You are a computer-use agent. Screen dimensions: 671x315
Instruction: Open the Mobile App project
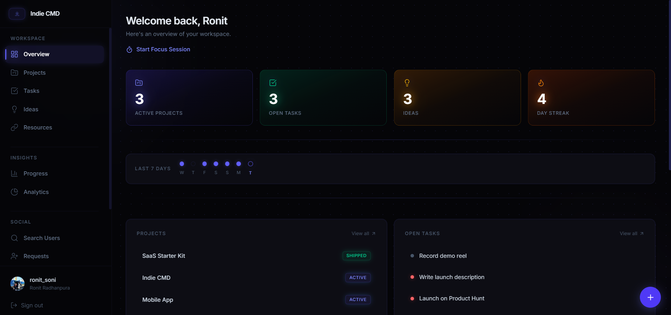coord(256,300)
